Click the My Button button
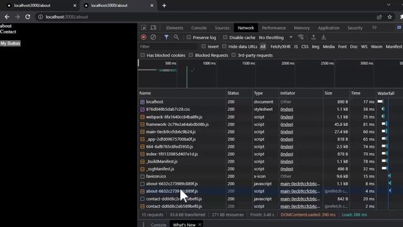Viewport: 403px width, 227px height. 10,44
